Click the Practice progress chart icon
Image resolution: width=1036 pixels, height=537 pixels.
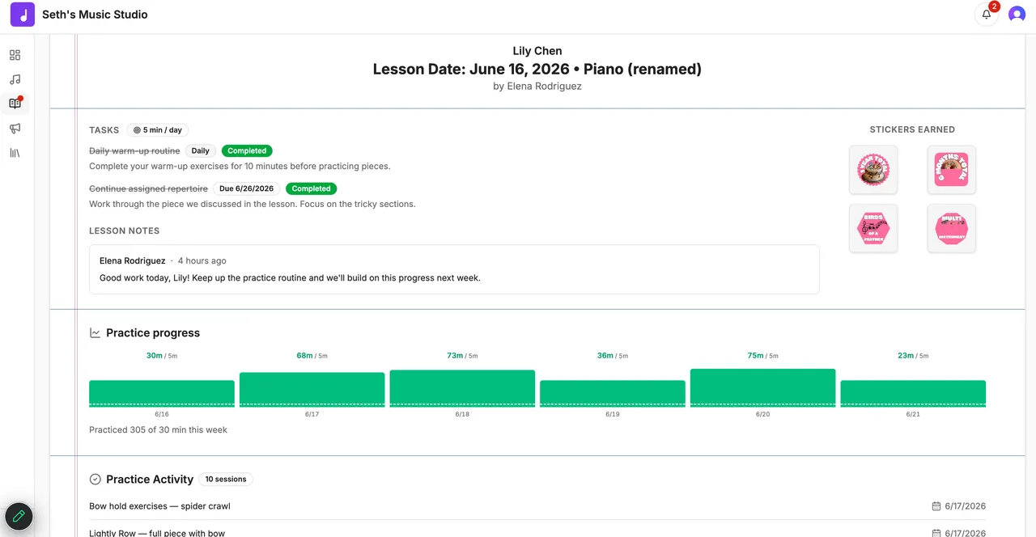tap(96, 332)
